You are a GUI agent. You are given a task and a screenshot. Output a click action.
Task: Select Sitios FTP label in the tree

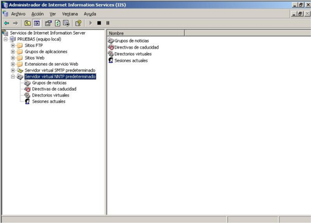(x=34, y=46)
